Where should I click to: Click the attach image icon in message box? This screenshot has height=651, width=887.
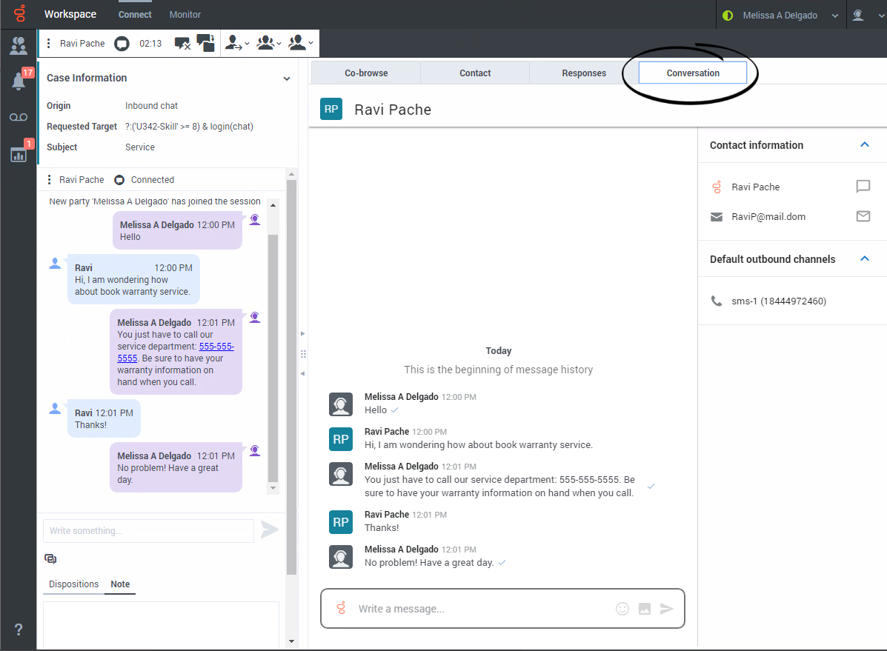645,609
